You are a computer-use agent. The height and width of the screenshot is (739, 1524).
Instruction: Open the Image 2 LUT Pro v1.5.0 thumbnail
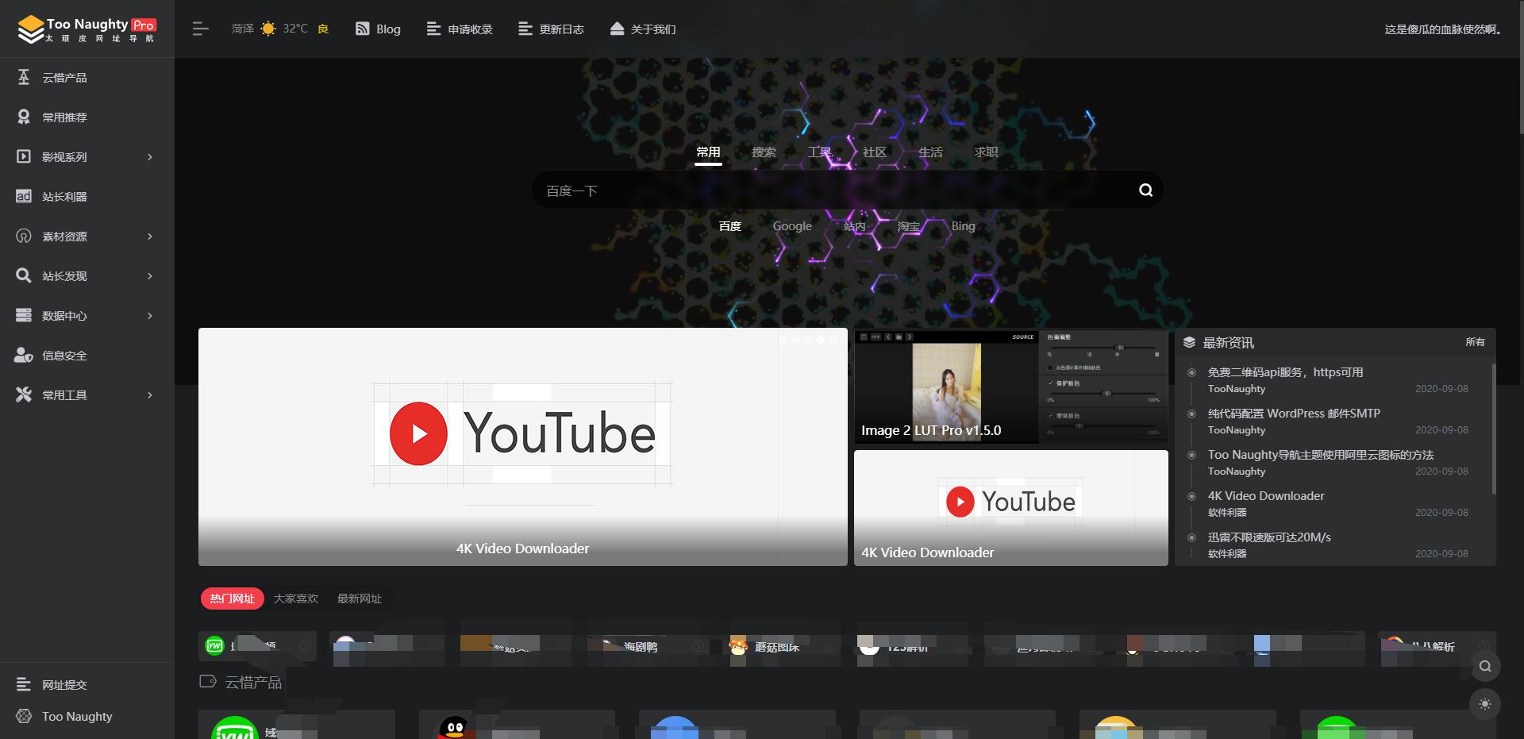click(x=1011, y=387)
